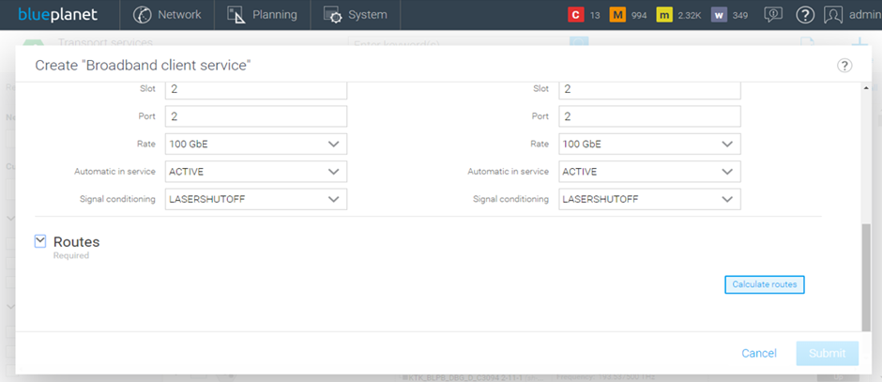Click the Network globe icon
Viewport: 882px width, 382px height.
click(x=142, y=15)
